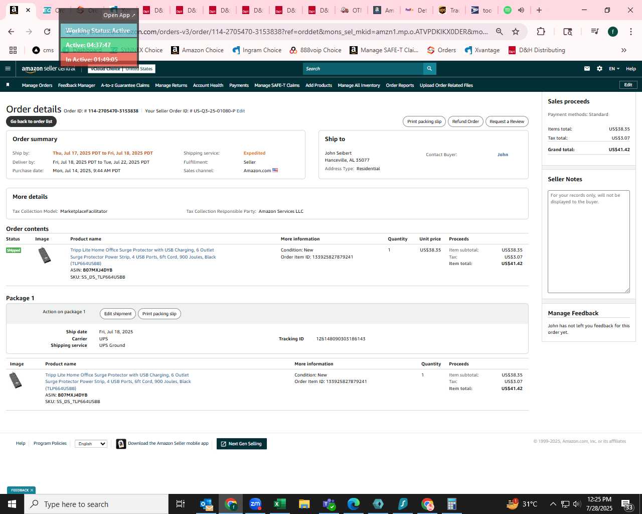The height and width of the screenshot is (514, 642).
Task: Click the product thumbnail in Package 1
Action: [x=16, y=380]
